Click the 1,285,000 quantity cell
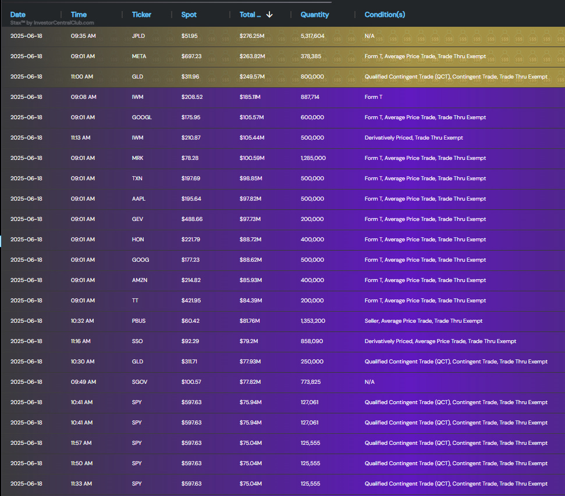Screen dimensions: 565x496 click(x=313, y=158)
